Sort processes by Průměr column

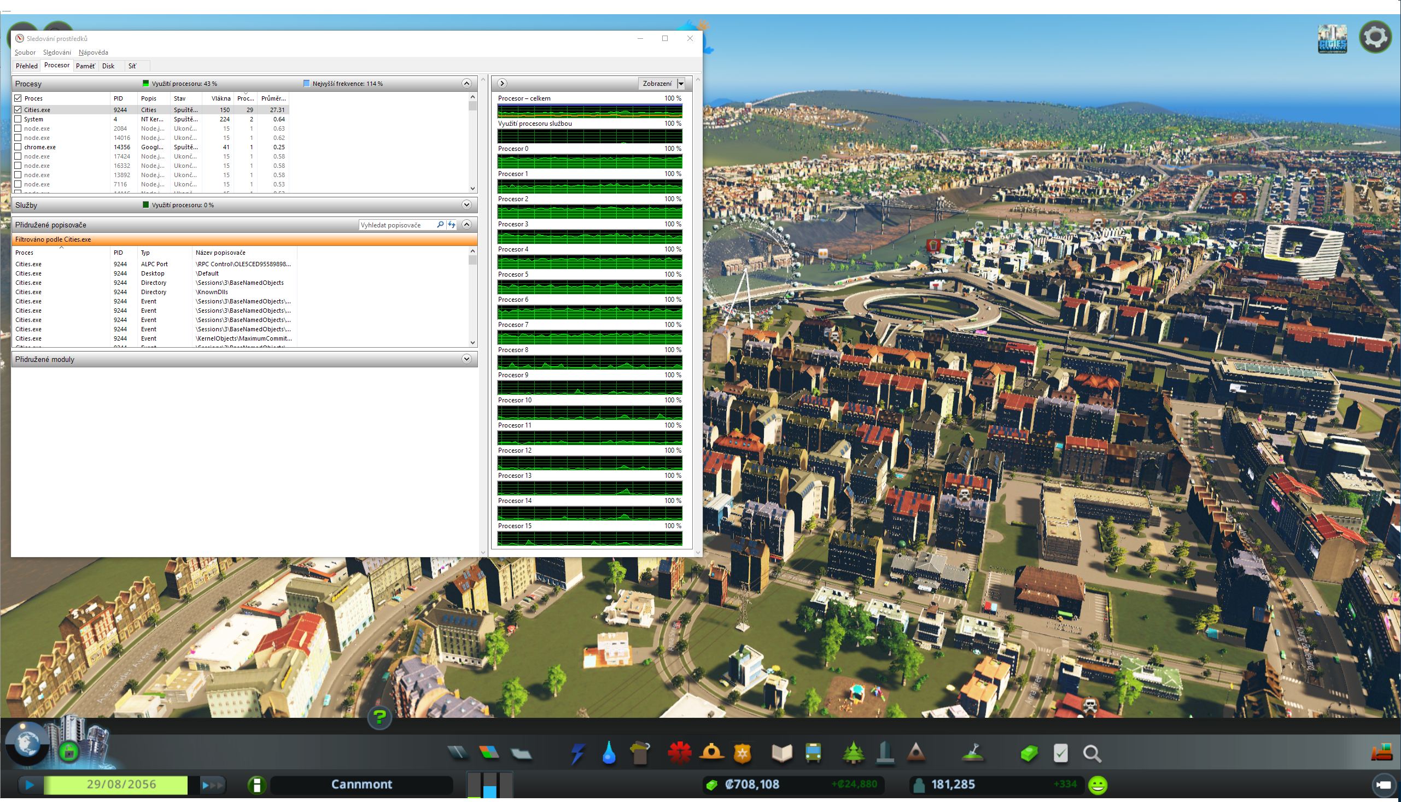pos(273,98)
